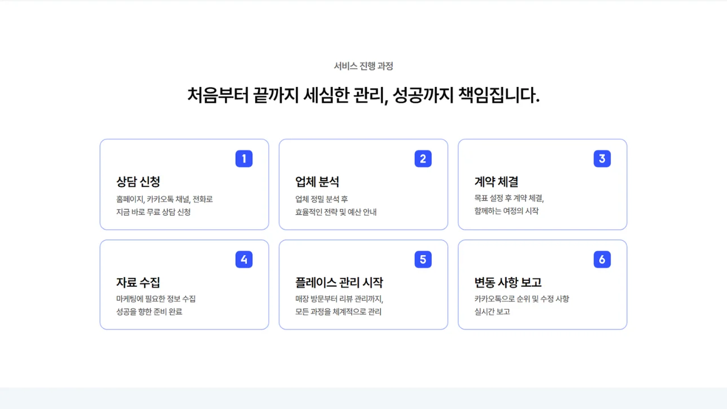Select the 계약 체결 card title

pos(496,182)
